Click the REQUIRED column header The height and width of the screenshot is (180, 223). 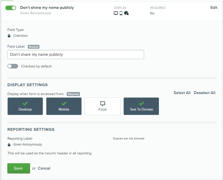[158, 8]
